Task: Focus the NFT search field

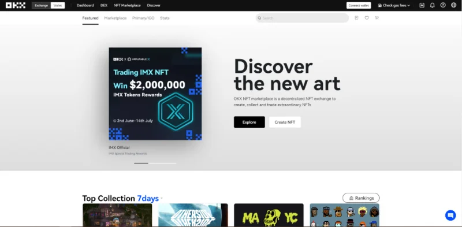Action: 302,18
